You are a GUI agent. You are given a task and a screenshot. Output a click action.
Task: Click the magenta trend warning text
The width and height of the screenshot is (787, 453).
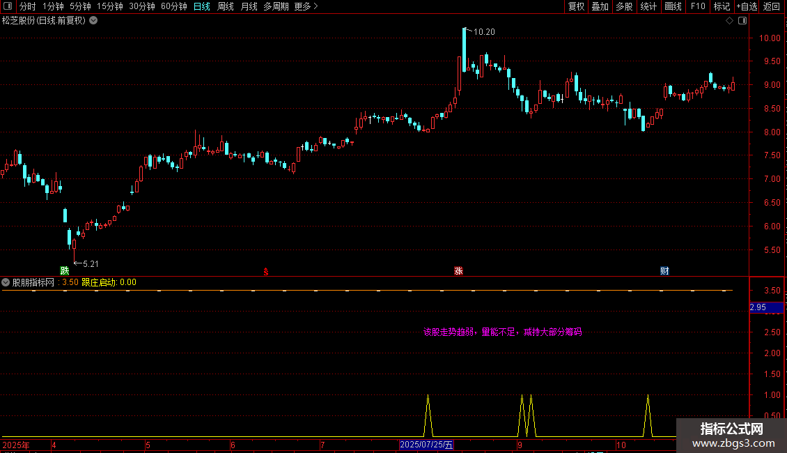point(502,332)
